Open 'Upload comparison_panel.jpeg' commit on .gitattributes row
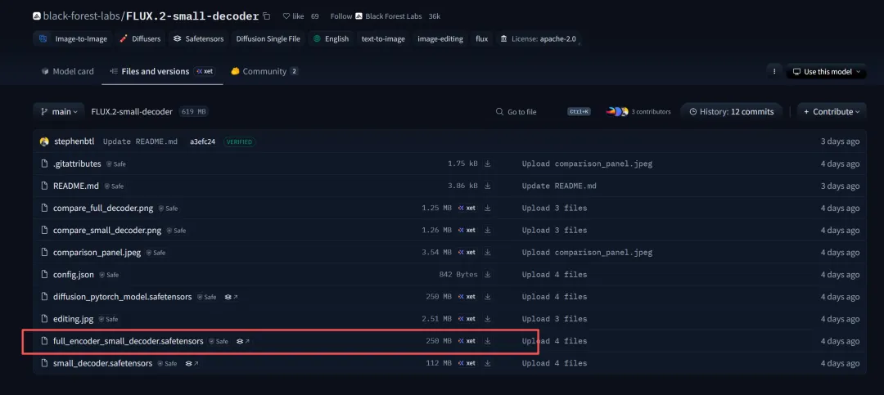884x395 pixels. [x=587, y=164]
